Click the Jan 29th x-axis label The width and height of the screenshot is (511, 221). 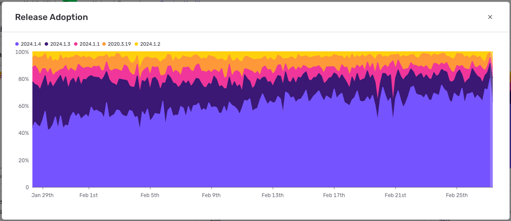tap(43, 195)
